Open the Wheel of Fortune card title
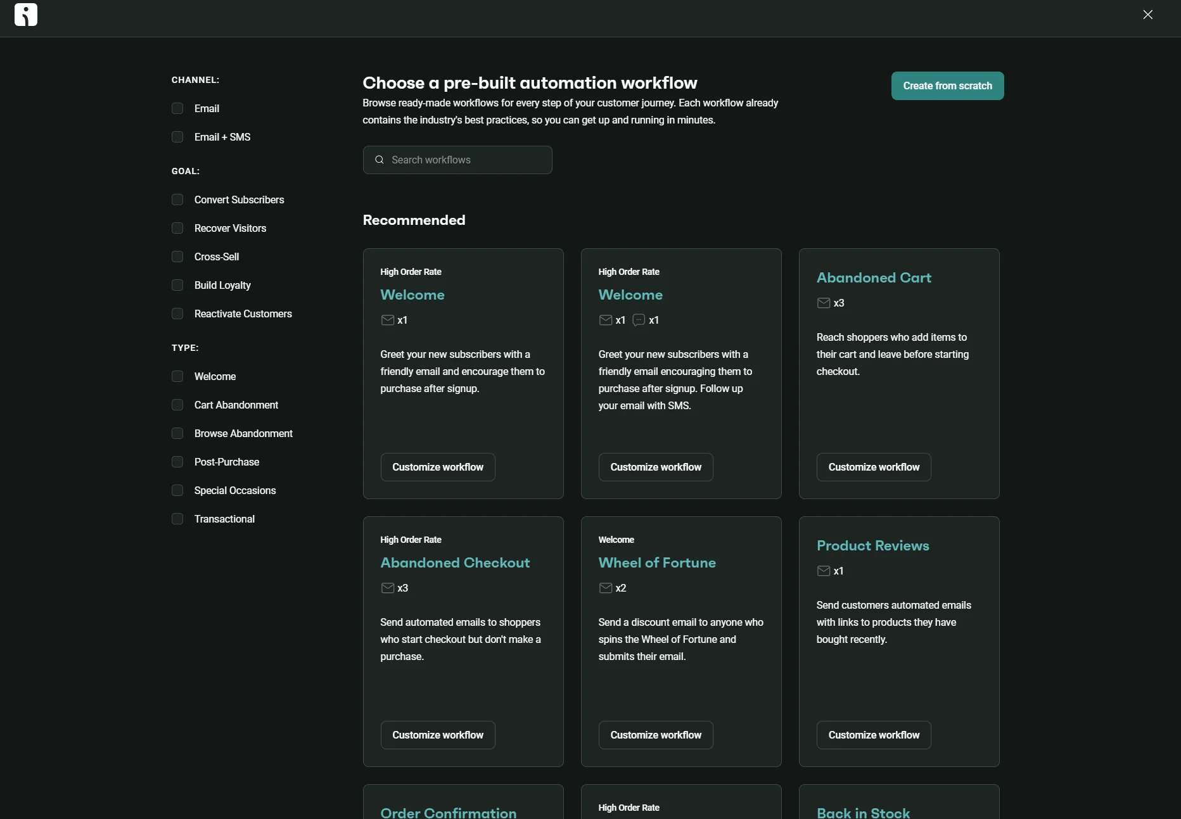 [x=657, y=562]
